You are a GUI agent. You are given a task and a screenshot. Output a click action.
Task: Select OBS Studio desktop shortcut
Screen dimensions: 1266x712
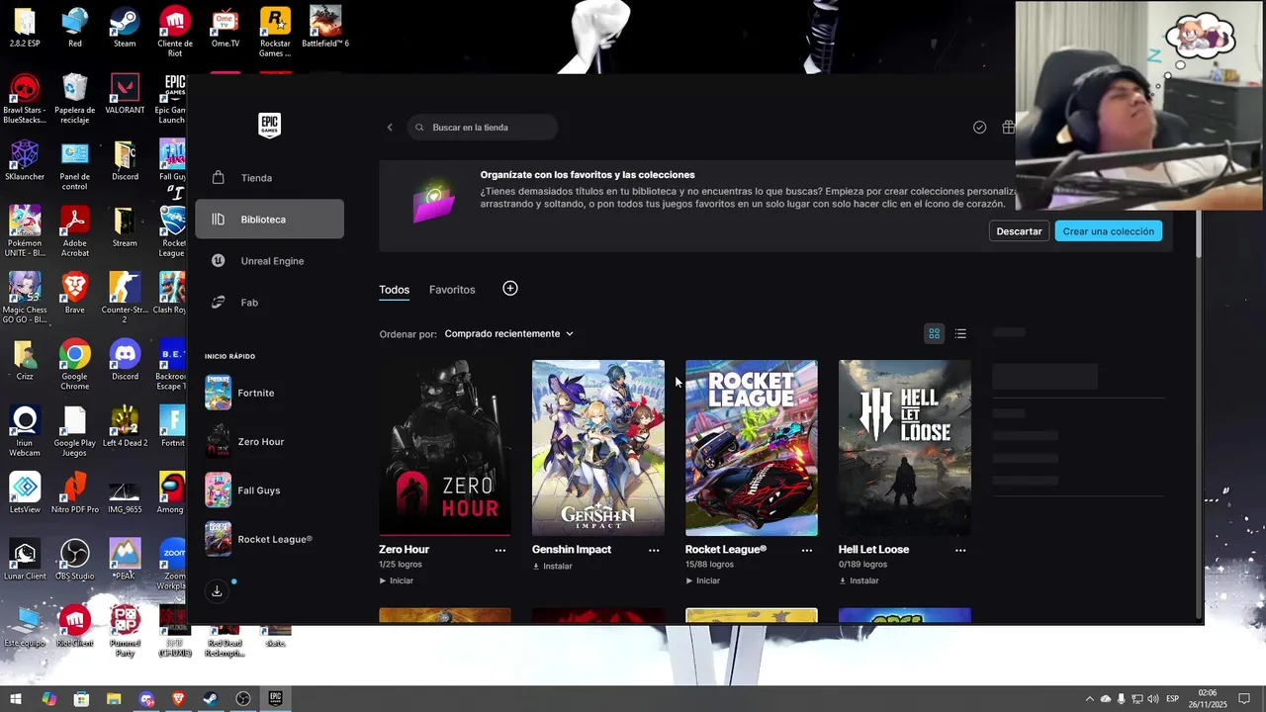75,559
